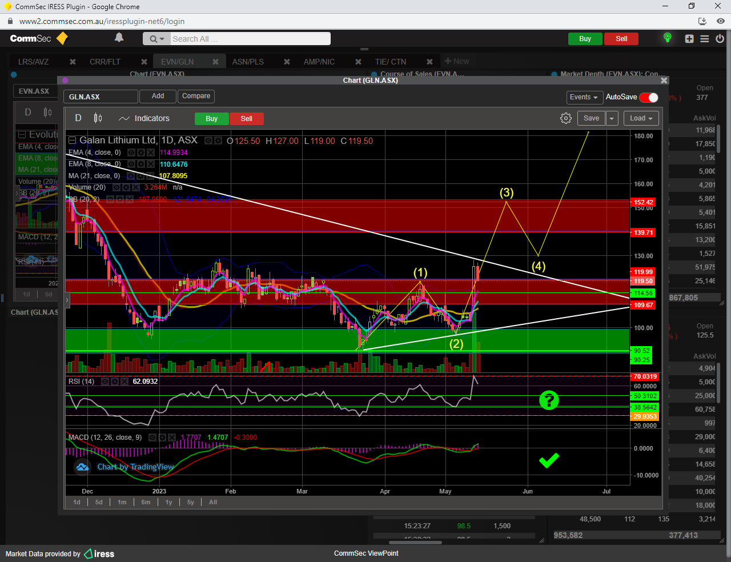Toggle the AutoSave switch
This screenshot has height=562, width=731.
[649, 98]
